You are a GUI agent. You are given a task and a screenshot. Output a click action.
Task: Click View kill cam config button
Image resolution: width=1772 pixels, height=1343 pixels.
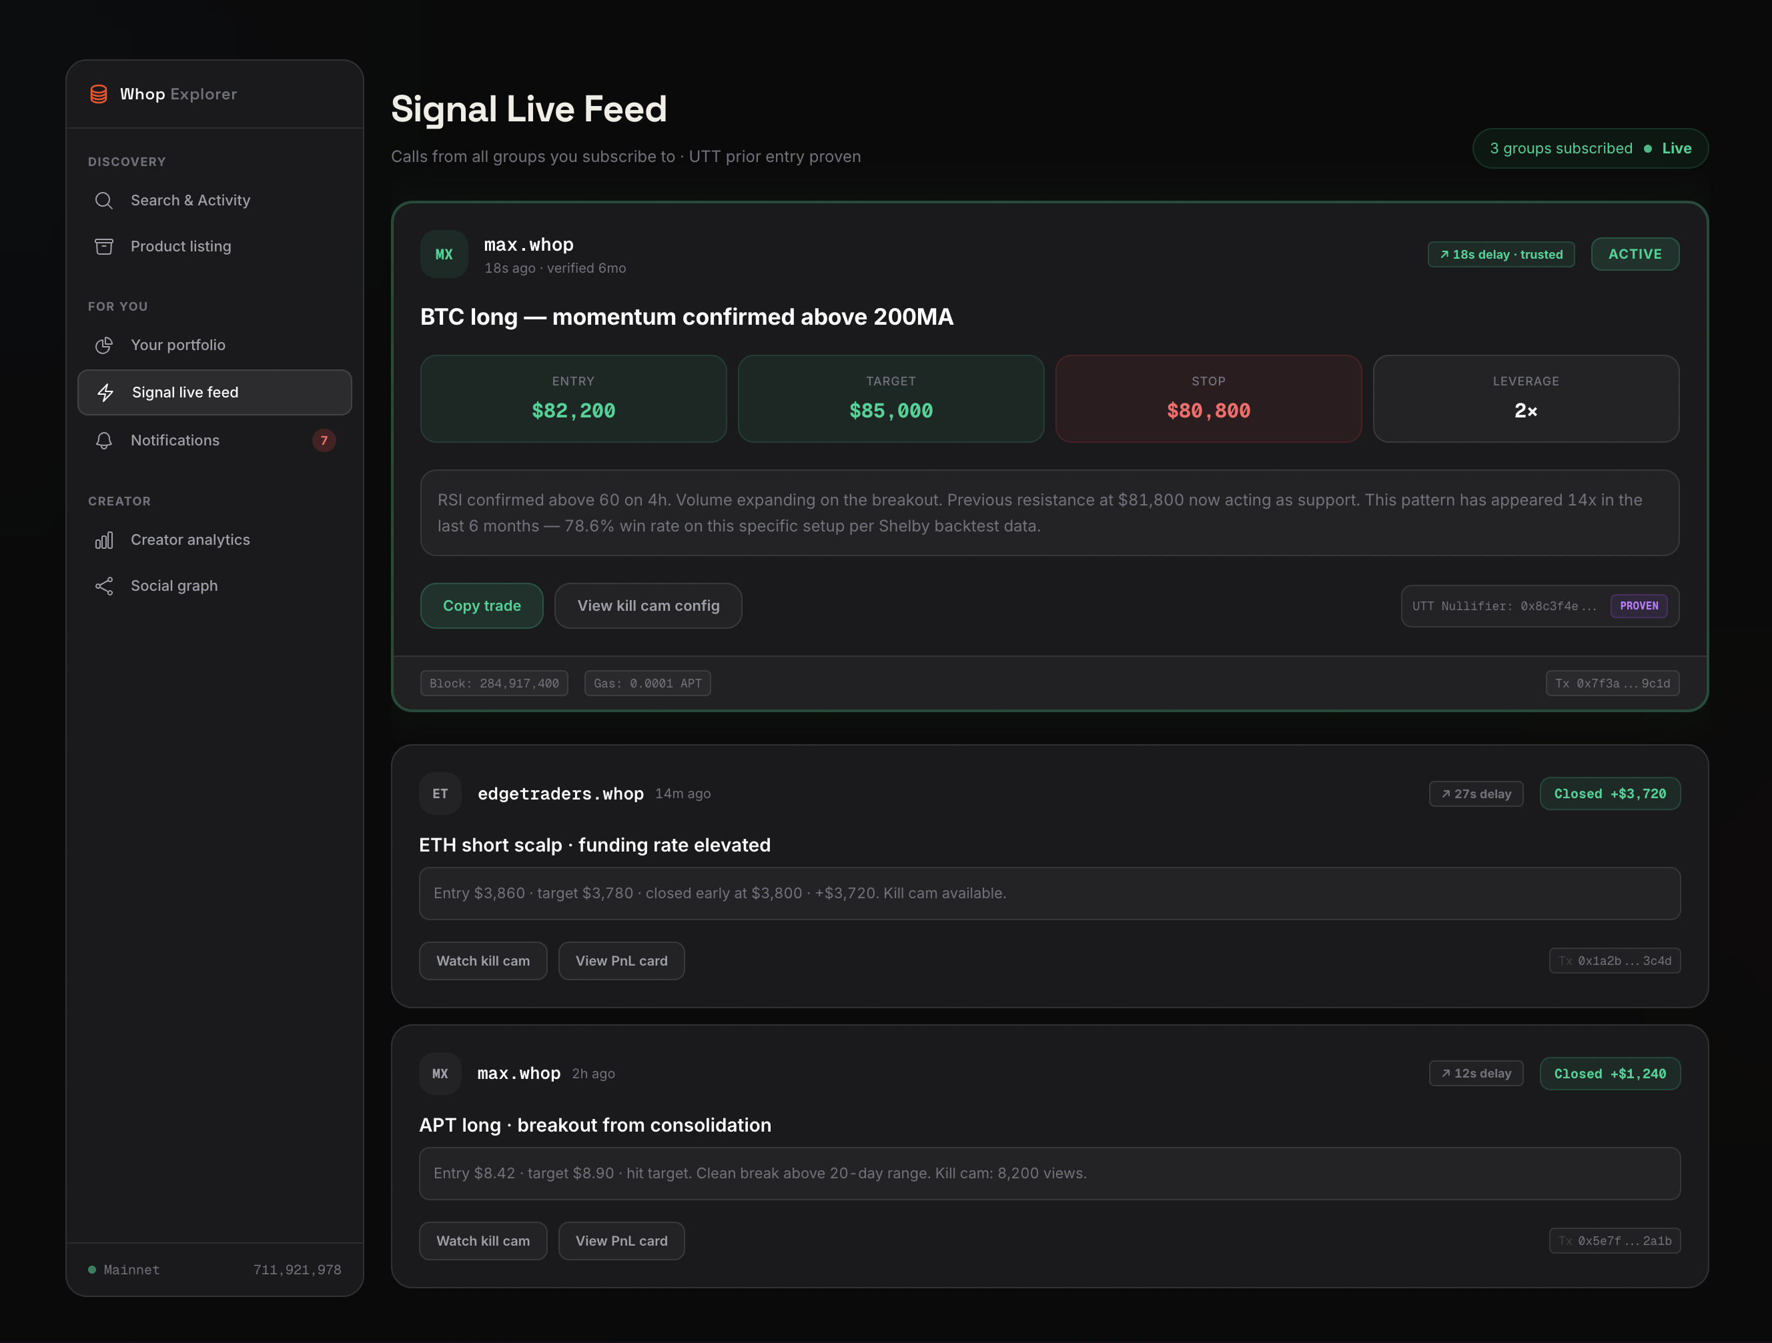point(648,605)
